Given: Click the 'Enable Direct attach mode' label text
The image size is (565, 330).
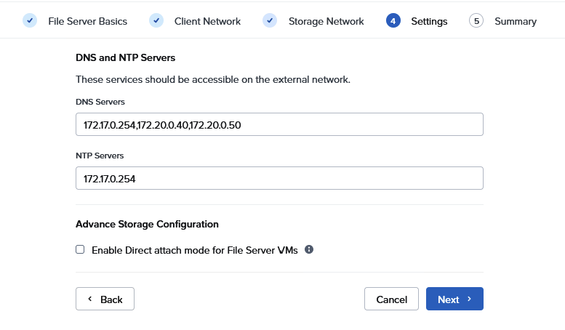Looking at the screenshot, I should tap(194, 249).
